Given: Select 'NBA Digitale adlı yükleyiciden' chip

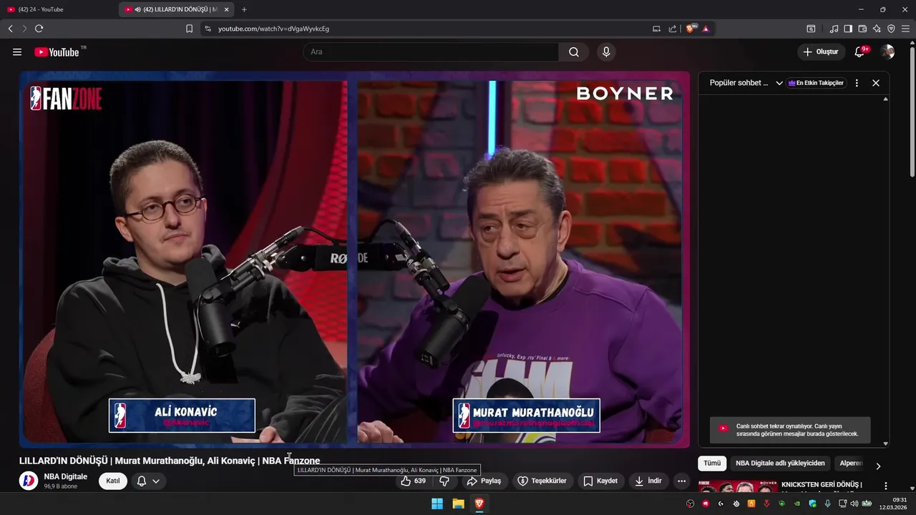Looking at the screenshot, I should [x=780, y=463].
